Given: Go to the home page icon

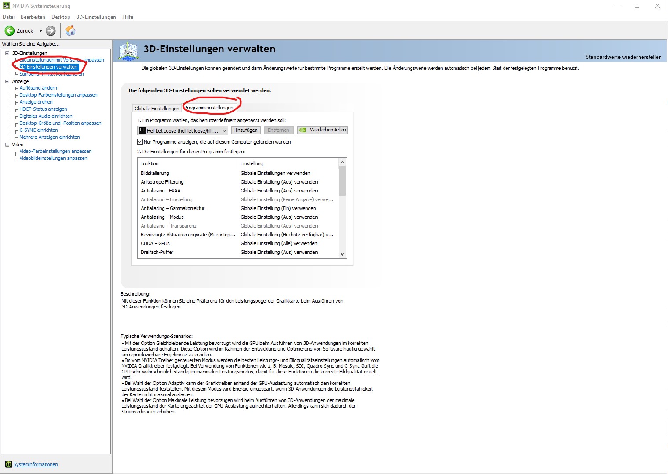Looking at the screenshot, I should point(70,31).
